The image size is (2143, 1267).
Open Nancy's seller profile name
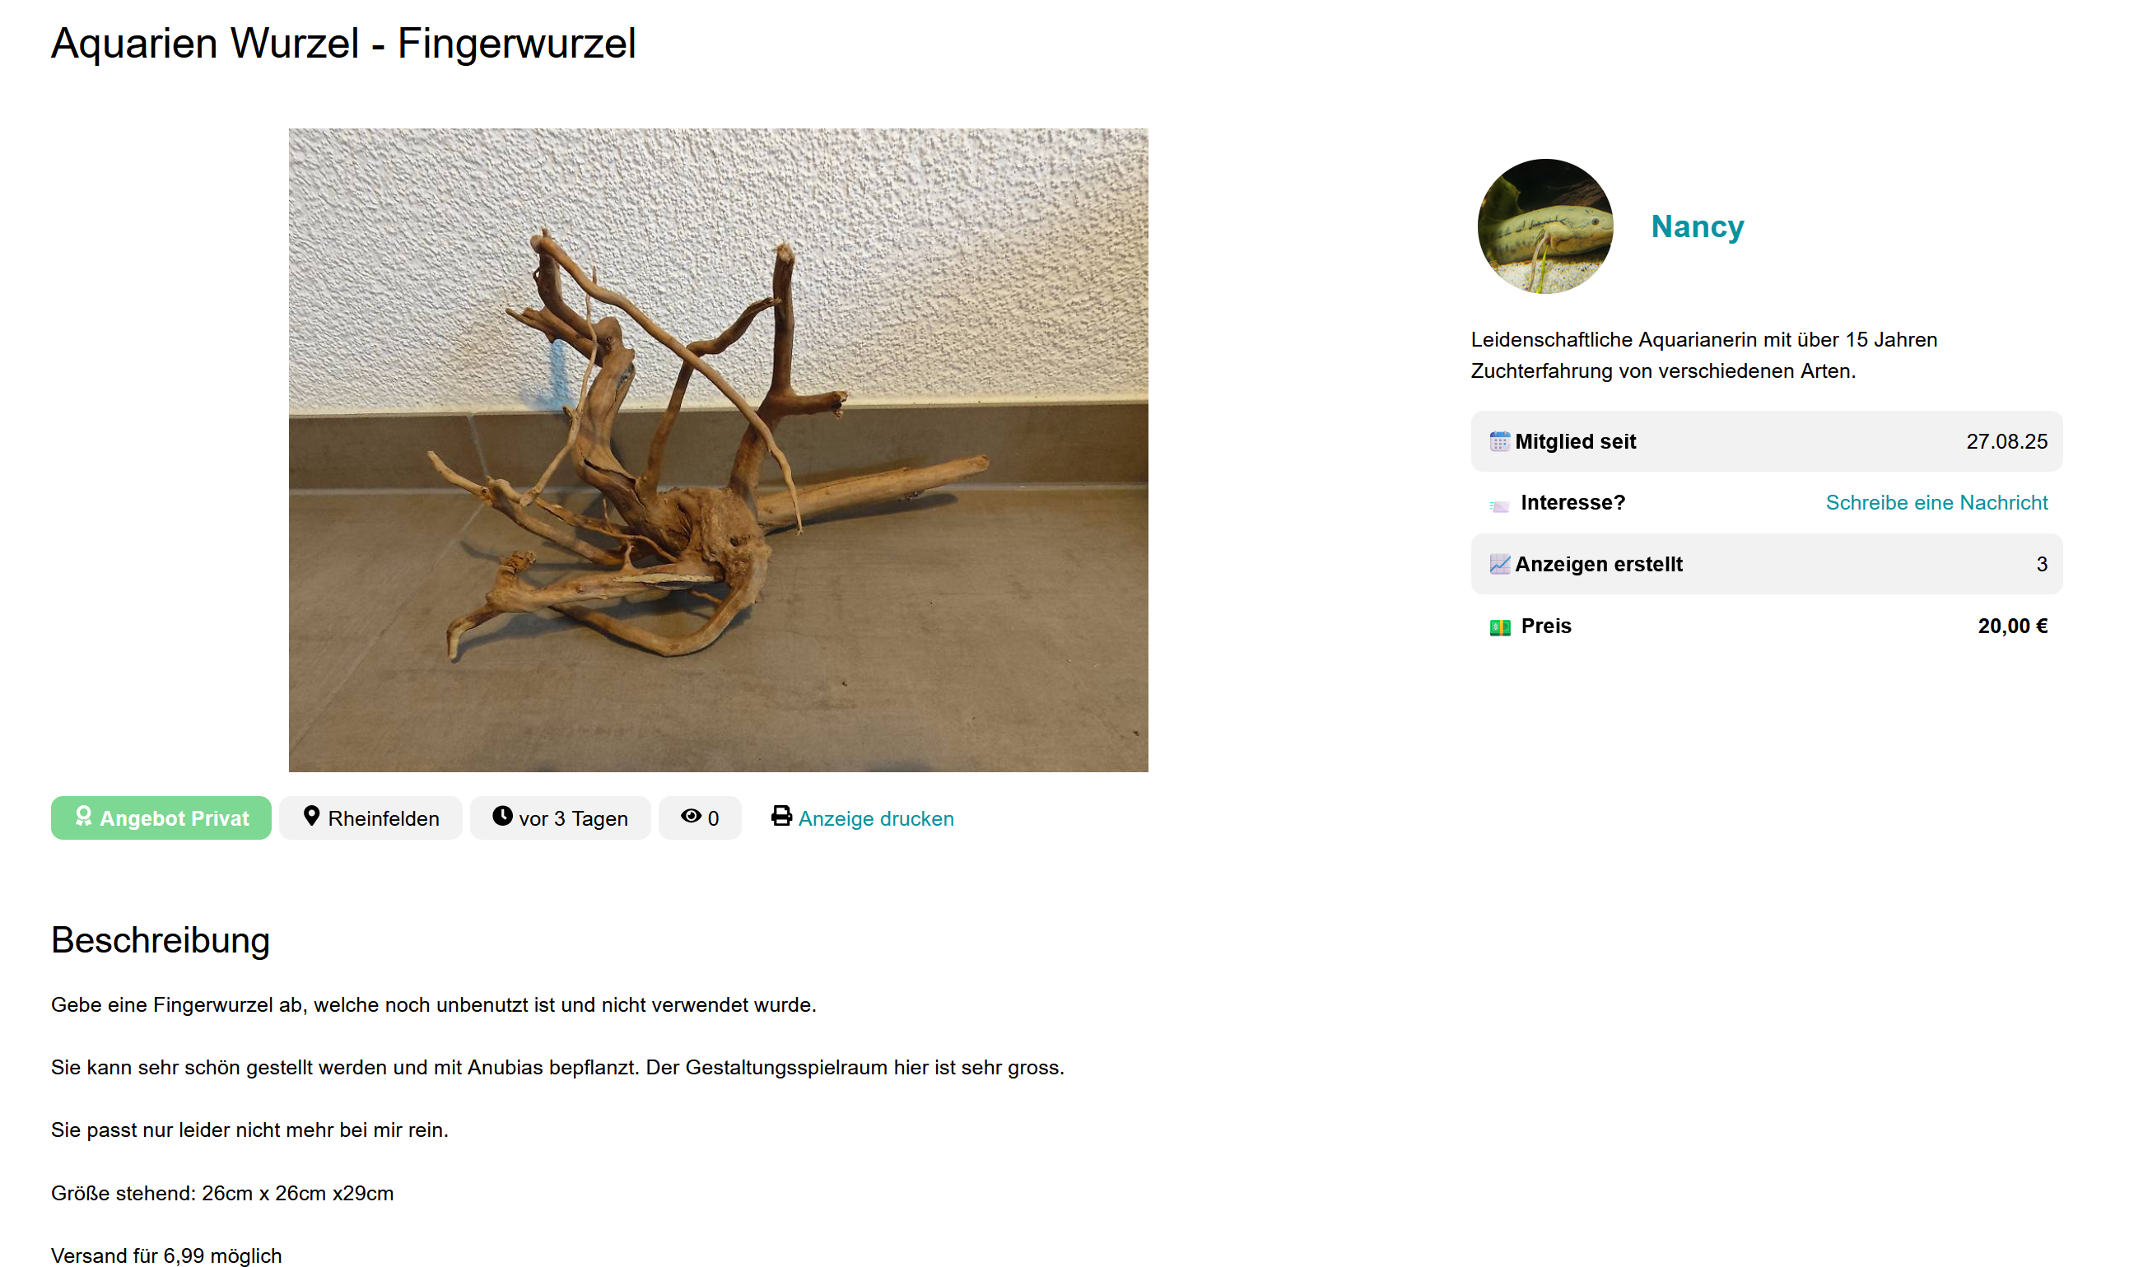[1698, 226]
